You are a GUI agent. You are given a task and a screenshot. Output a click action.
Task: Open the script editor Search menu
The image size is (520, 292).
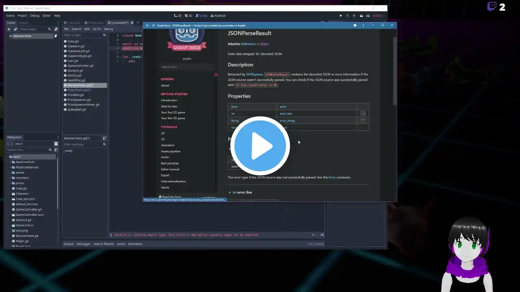pyautogui.click(x=76, y=29)
